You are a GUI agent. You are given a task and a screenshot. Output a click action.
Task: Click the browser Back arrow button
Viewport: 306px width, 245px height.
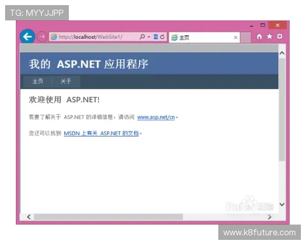click(27, 37)
